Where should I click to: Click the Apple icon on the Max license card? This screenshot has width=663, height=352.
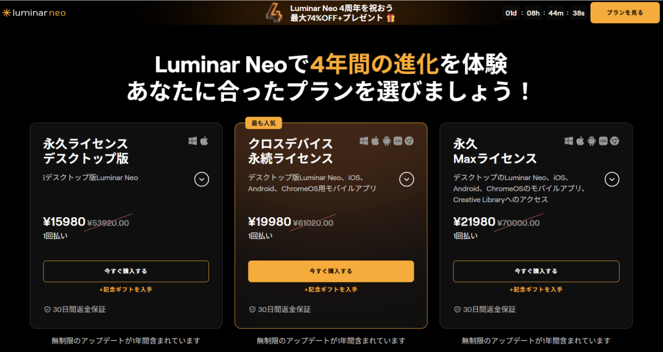point(581,141)
